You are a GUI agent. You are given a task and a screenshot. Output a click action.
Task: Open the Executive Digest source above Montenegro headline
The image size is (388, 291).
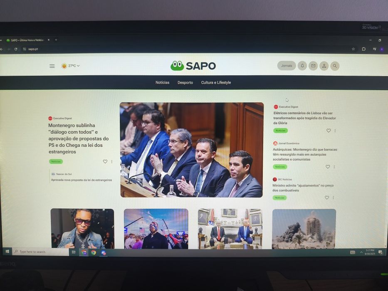[x=60, y=118]
